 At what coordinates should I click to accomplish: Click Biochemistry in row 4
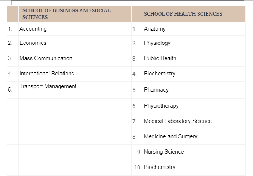pyautogui.click(x=159, y=74)
